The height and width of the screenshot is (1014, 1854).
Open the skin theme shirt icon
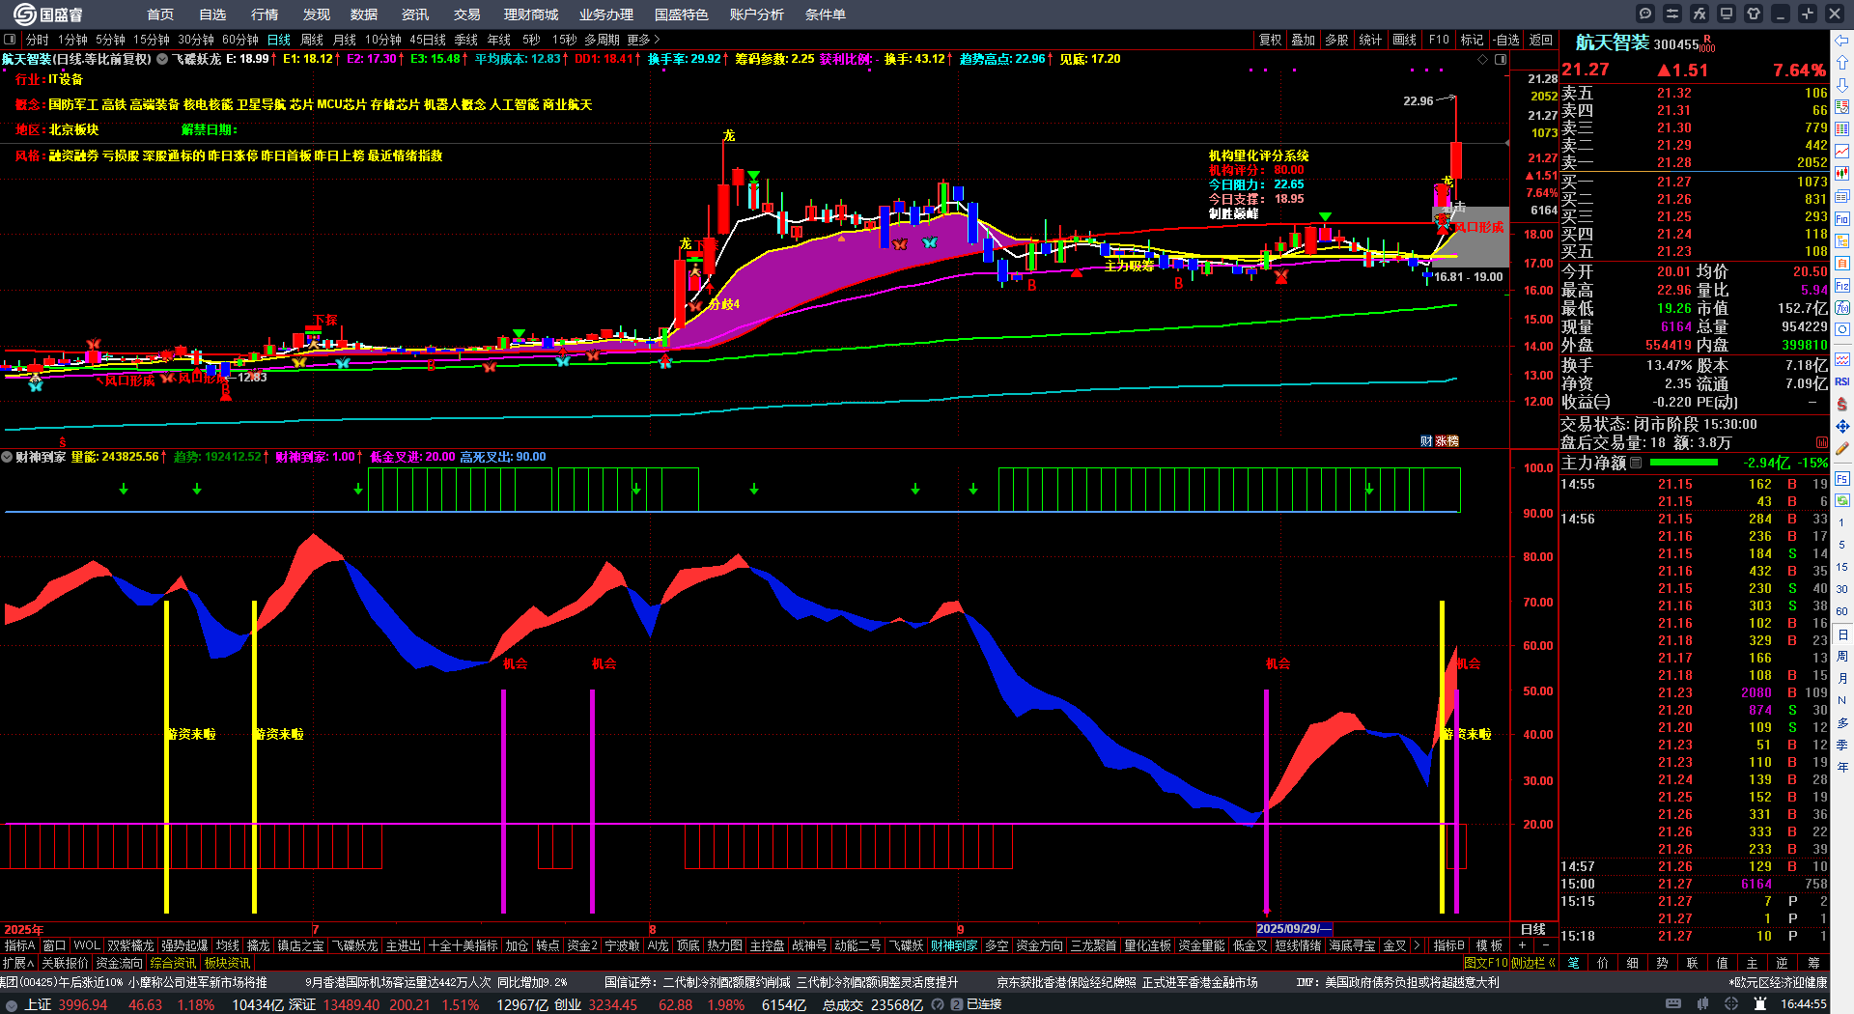pyautogui.click(x=1754, y=14)
